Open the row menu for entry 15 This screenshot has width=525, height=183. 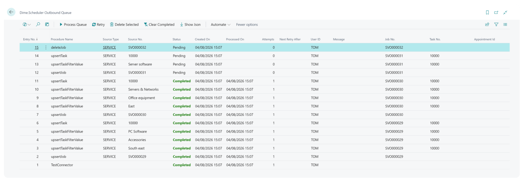click(x=46, y=47)
